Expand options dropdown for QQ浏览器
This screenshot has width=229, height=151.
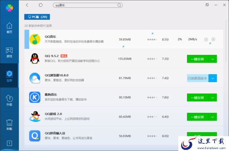213,78
